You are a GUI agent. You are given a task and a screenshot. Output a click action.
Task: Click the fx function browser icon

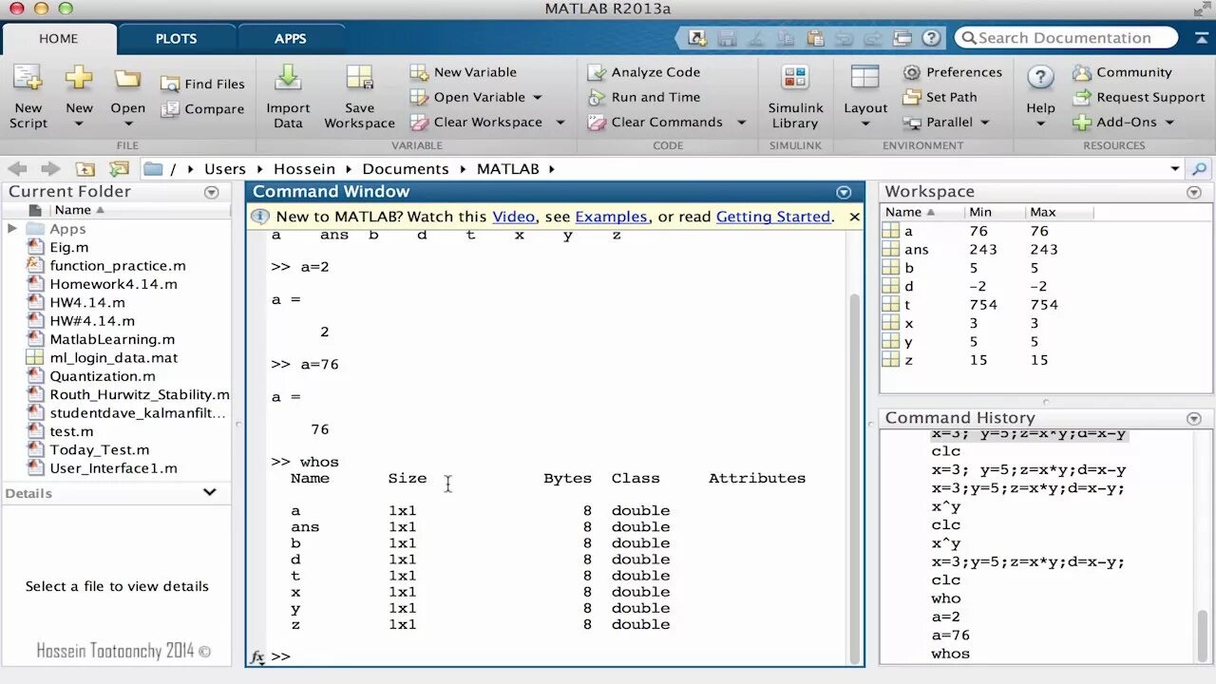point(256,656)
